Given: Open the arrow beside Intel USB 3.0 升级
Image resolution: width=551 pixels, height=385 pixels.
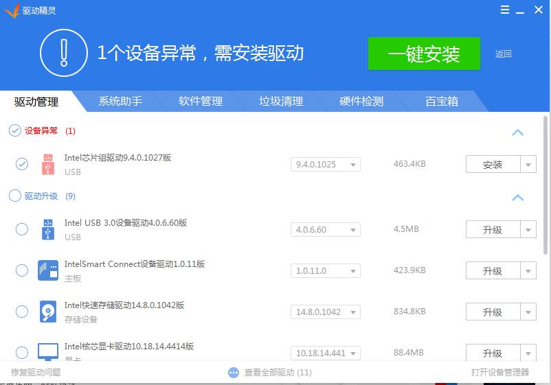Looking at the screenshot, I should point(528,229).
